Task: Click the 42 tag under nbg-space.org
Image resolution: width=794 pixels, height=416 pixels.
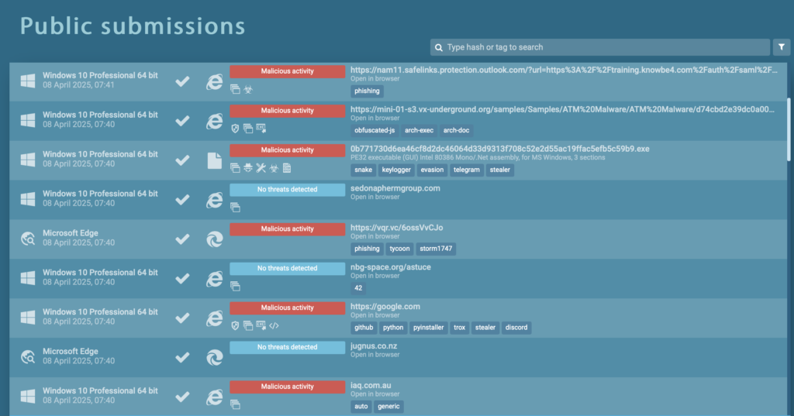Action: [x=358, y=288]
